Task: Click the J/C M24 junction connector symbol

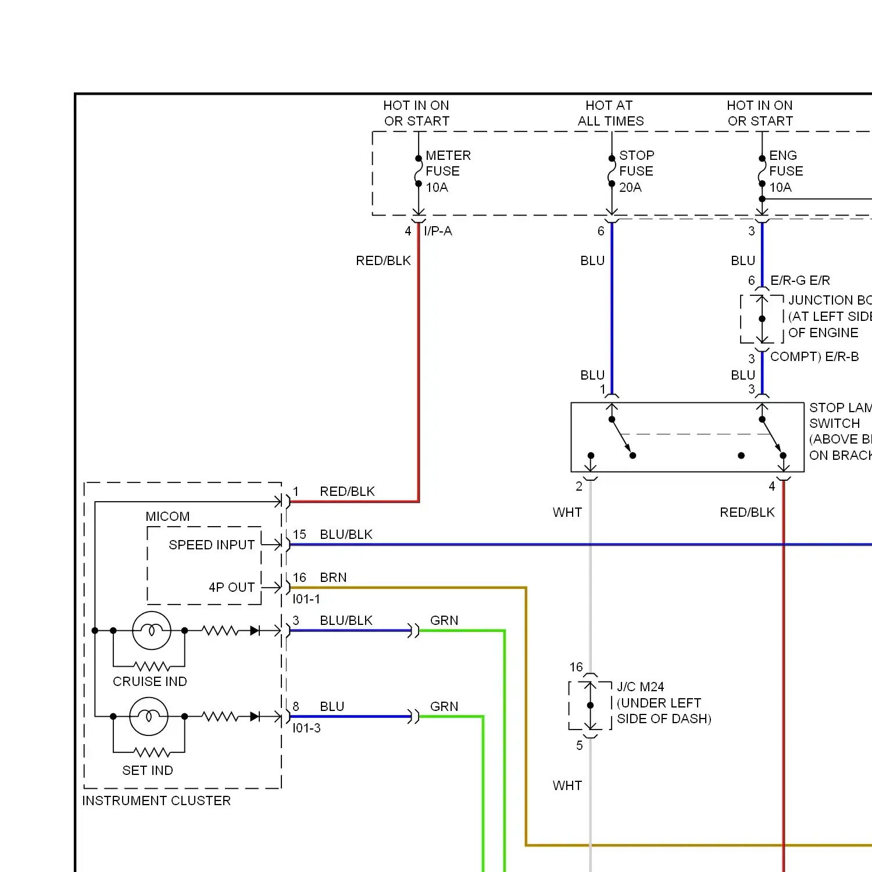Action: [590, 706]
